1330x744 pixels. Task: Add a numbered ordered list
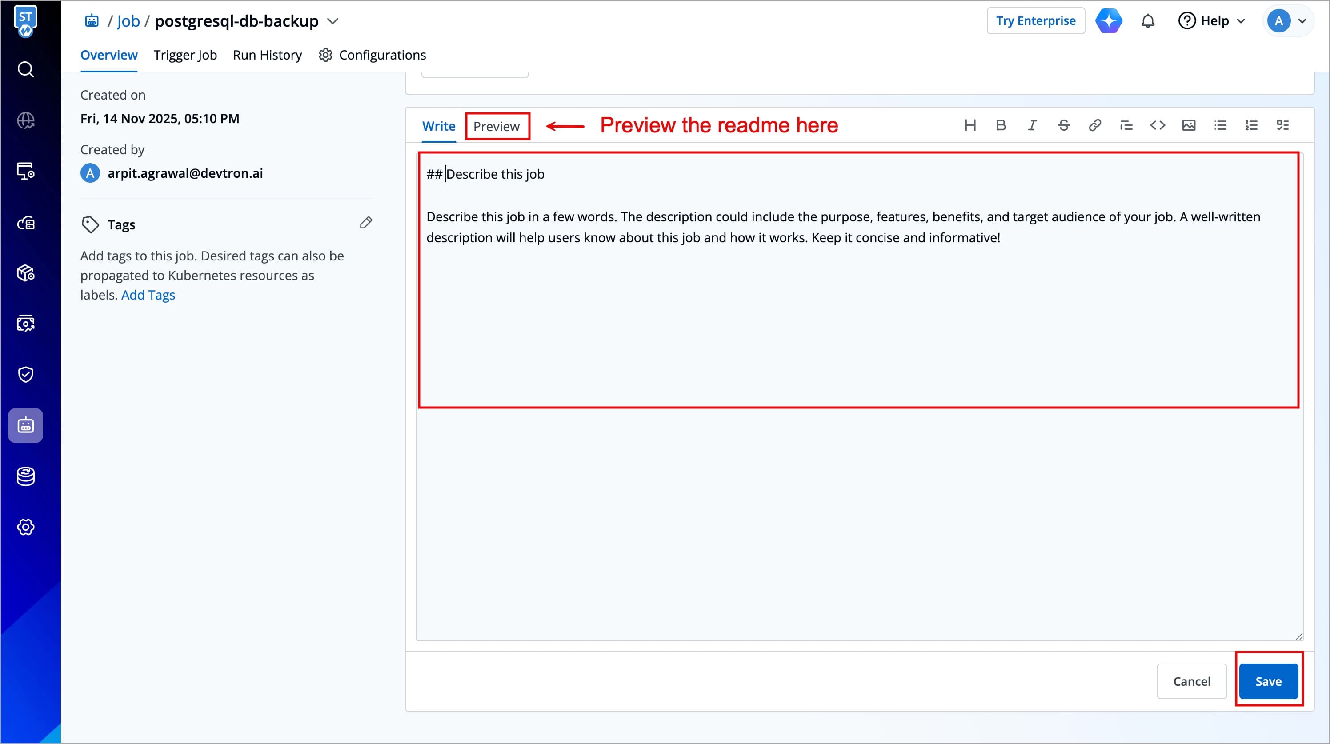coord(1251,125)
